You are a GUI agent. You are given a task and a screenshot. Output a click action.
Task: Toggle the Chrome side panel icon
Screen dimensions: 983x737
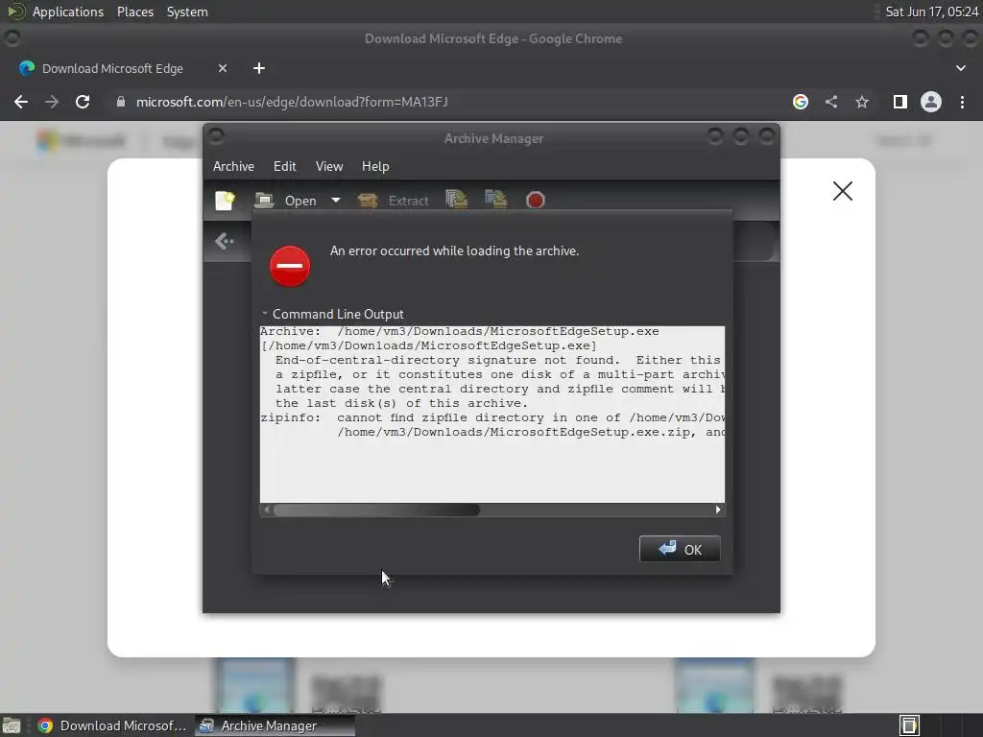coord(900,102)
